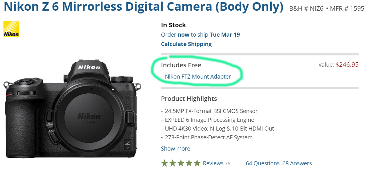Click the UHD 4K30 Video highlight line

tap(219, 129)
